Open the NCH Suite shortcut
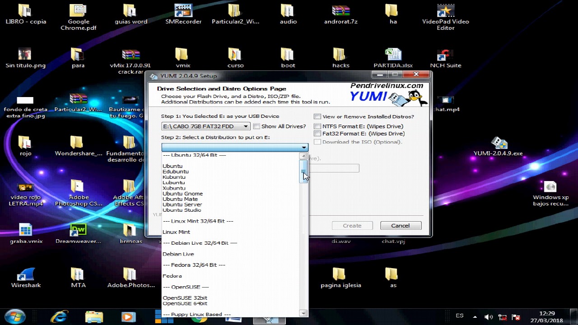578x325 pixels. click(x=446, y=58)
